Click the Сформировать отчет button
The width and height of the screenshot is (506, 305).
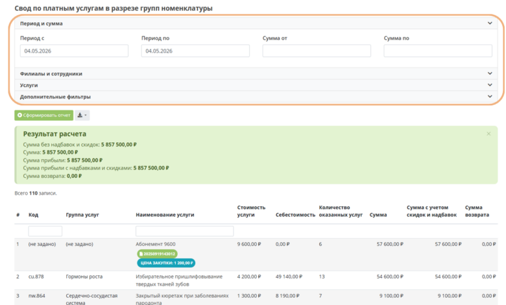44,116
